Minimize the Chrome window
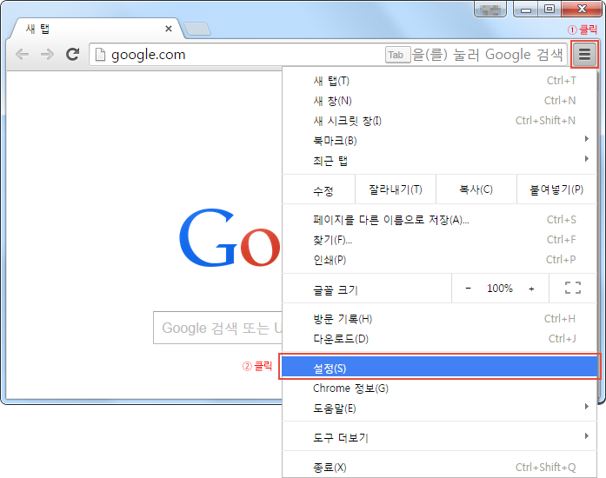 [x=526, y=10]
